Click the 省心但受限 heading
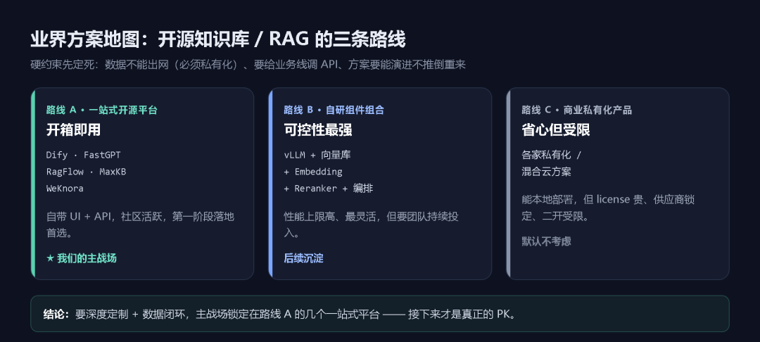 point(556,129)
